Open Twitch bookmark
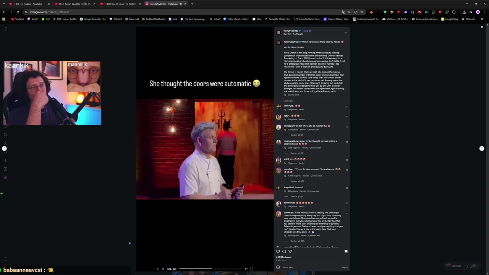The height and width of the screenshot is (275, 489). click(33, 19)
